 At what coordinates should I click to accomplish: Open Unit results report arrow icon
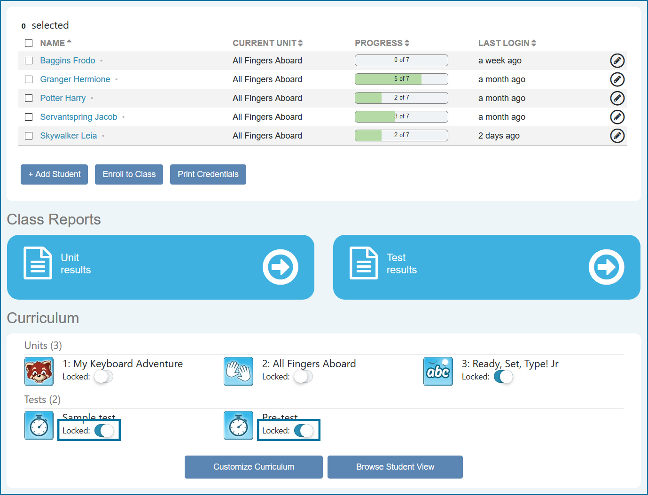tap(280, 267)
